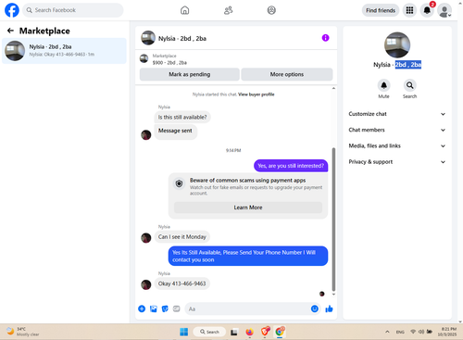Open the account profile menu icon

[x=444, y=10]
